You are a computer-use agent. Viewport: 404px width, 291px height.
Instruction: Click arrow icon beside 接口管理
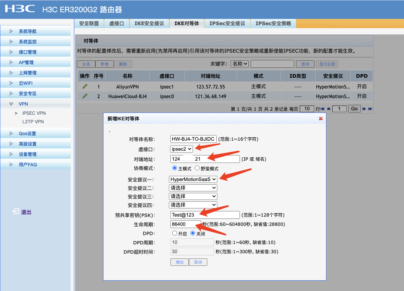coord(11,52)
